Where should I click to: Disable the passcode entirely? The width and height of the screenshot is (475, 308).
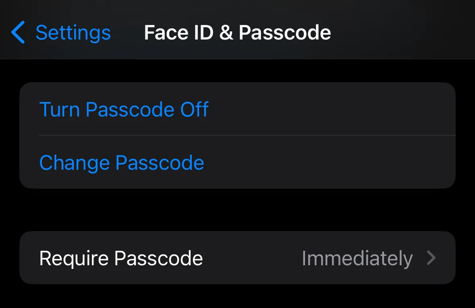[124, 109]
